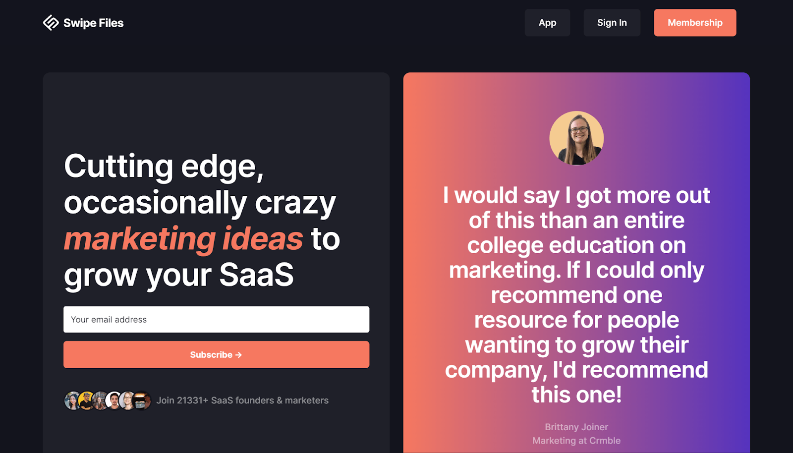Click the Membership button

(695, 22)
